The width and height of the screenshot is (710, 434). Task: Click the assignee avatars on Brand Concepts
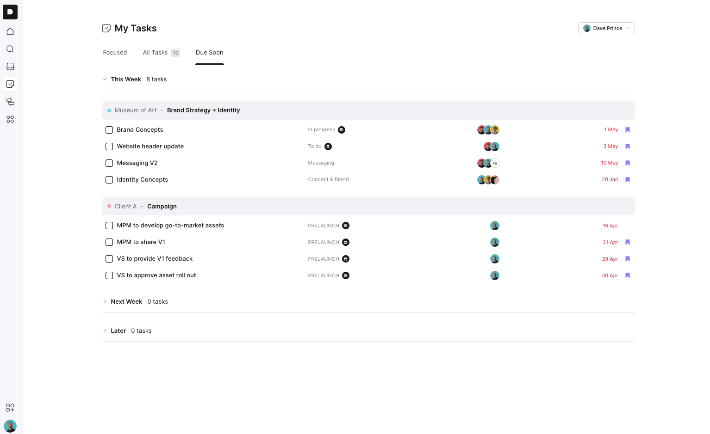(488, 130)
